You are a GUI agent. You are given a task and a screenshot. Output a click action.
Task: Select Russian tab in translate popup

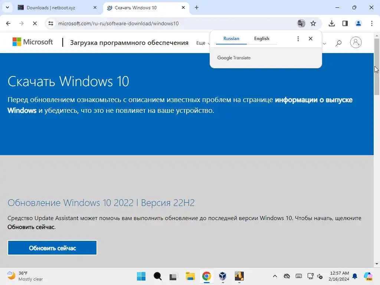click(231, 39)
